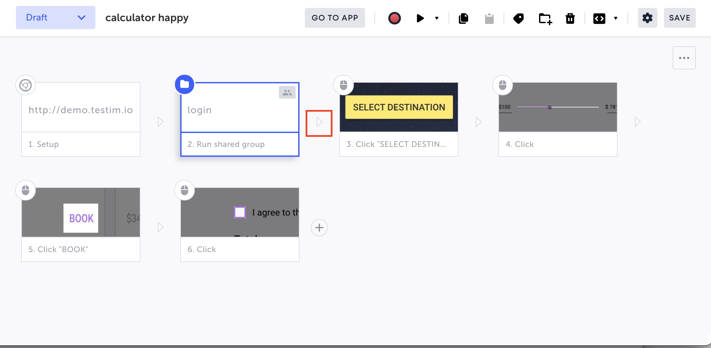Click the shared group people icon on login step
Image resolution: width=711 pixels, height=348 pixels.
(287, 93)
